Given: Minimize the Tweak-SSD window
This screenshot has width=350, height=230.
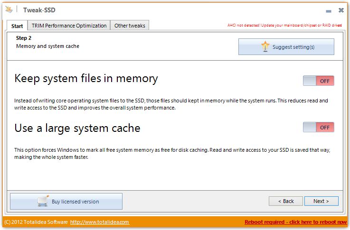Looking at the screenshot, I should pos(328,11).
